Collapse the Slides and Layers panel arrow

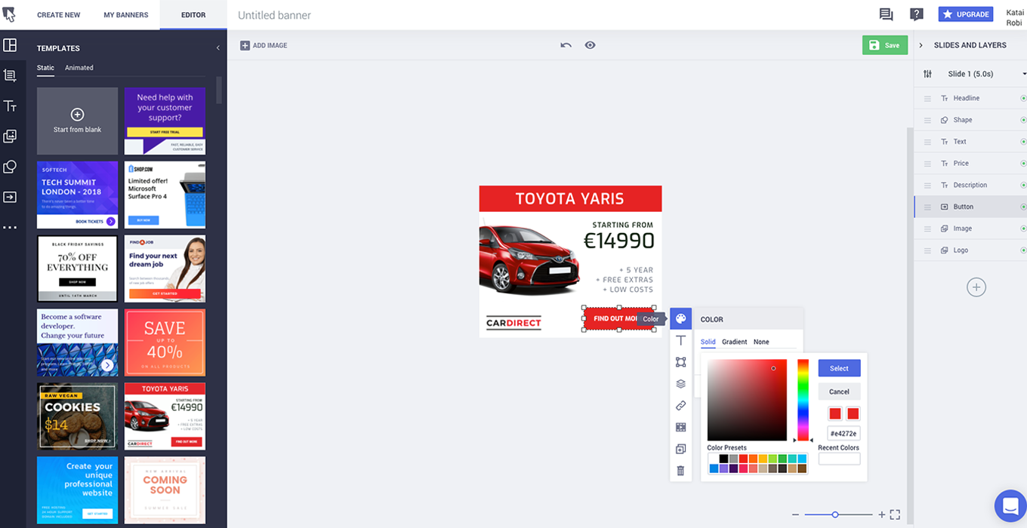pyautogui.click(x=921, y=45)
